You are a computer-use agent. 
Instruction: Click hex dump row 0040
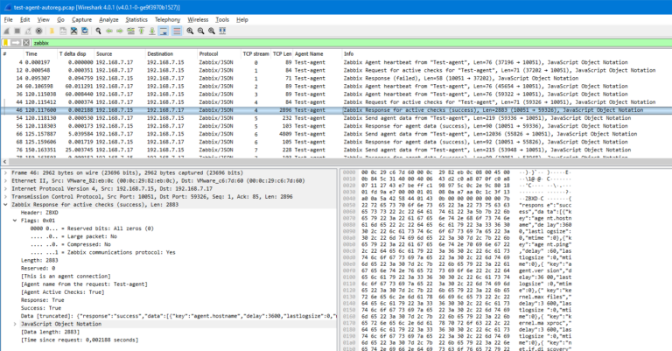point(458,199)
